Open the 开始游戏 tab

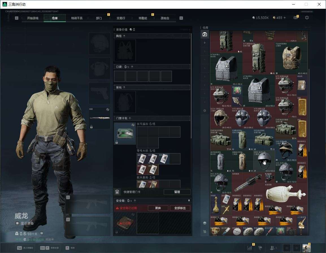click(33, 18)
